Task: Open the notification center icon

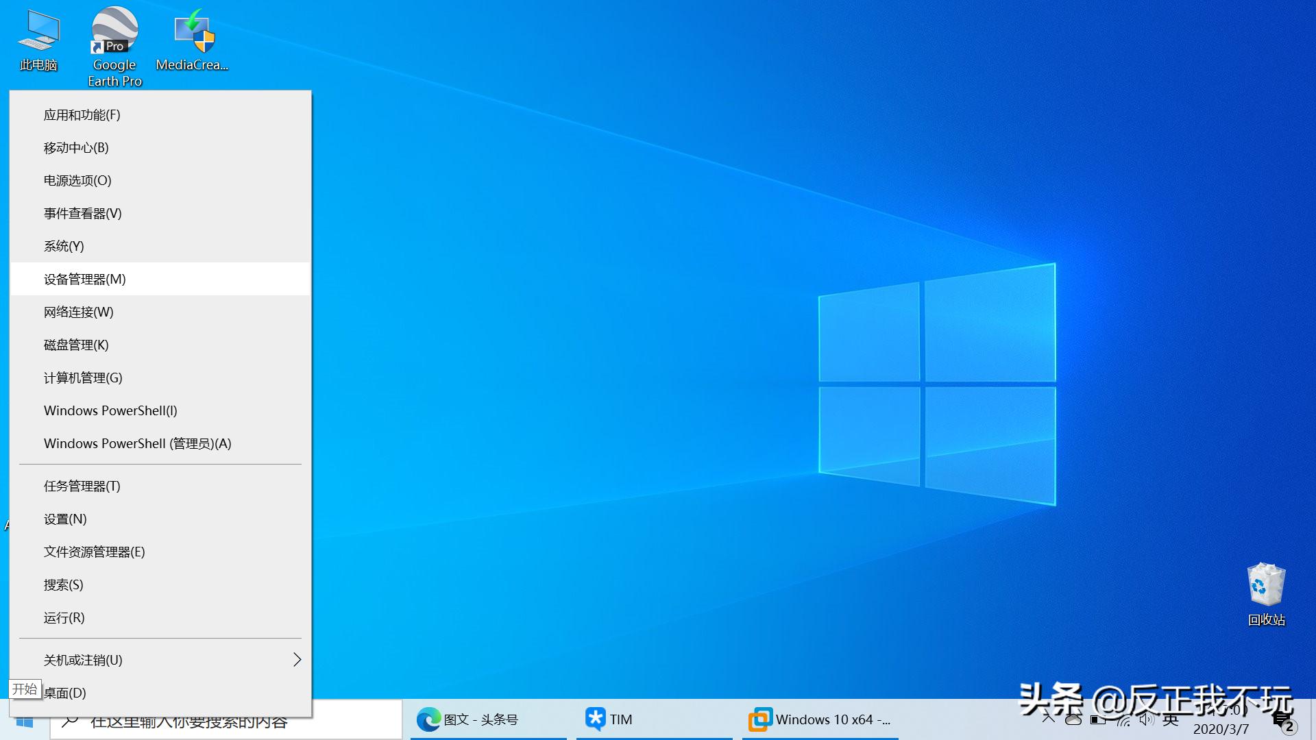Action: point(1283,721)
